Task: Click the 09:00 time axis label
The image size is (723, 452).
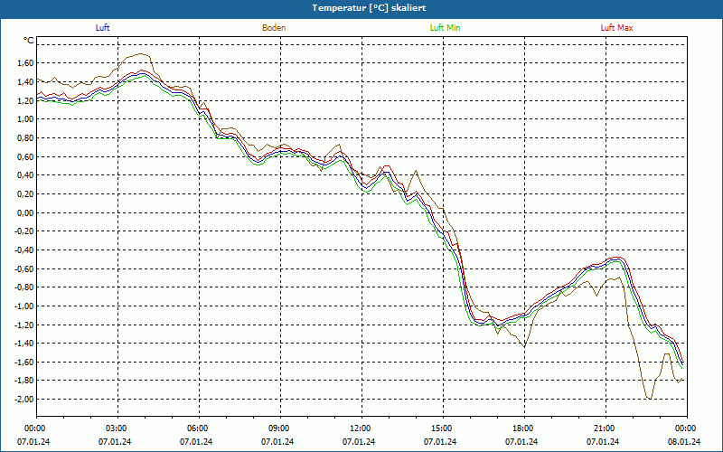Action: 280,428
